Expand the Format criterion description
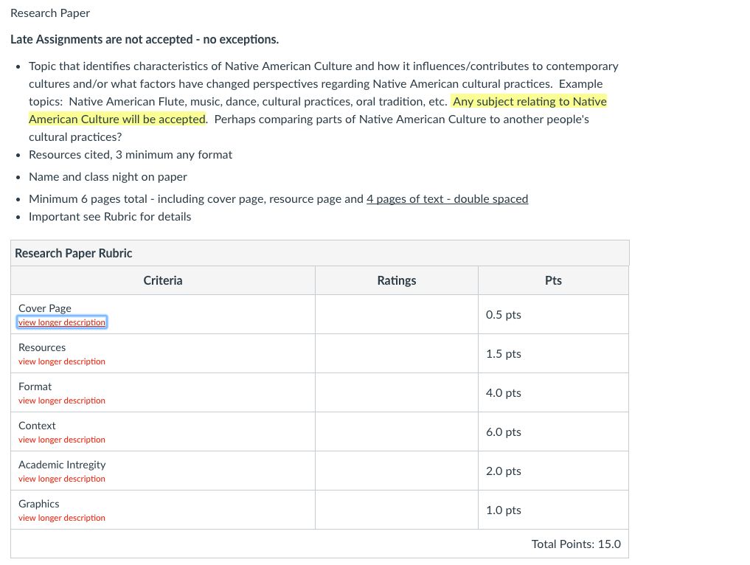750x565 pixels. point(62,401)
